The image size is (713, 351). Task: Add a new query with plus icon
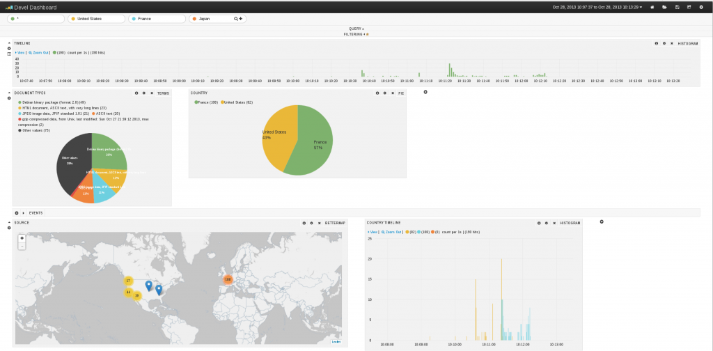pyautogui.click(x=240, y=19)
